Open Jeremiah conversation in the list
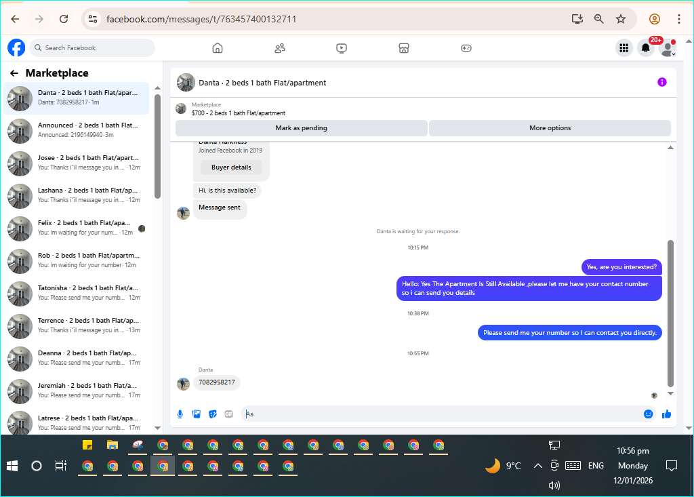This screenshot has width=694, height=497. 77,391
